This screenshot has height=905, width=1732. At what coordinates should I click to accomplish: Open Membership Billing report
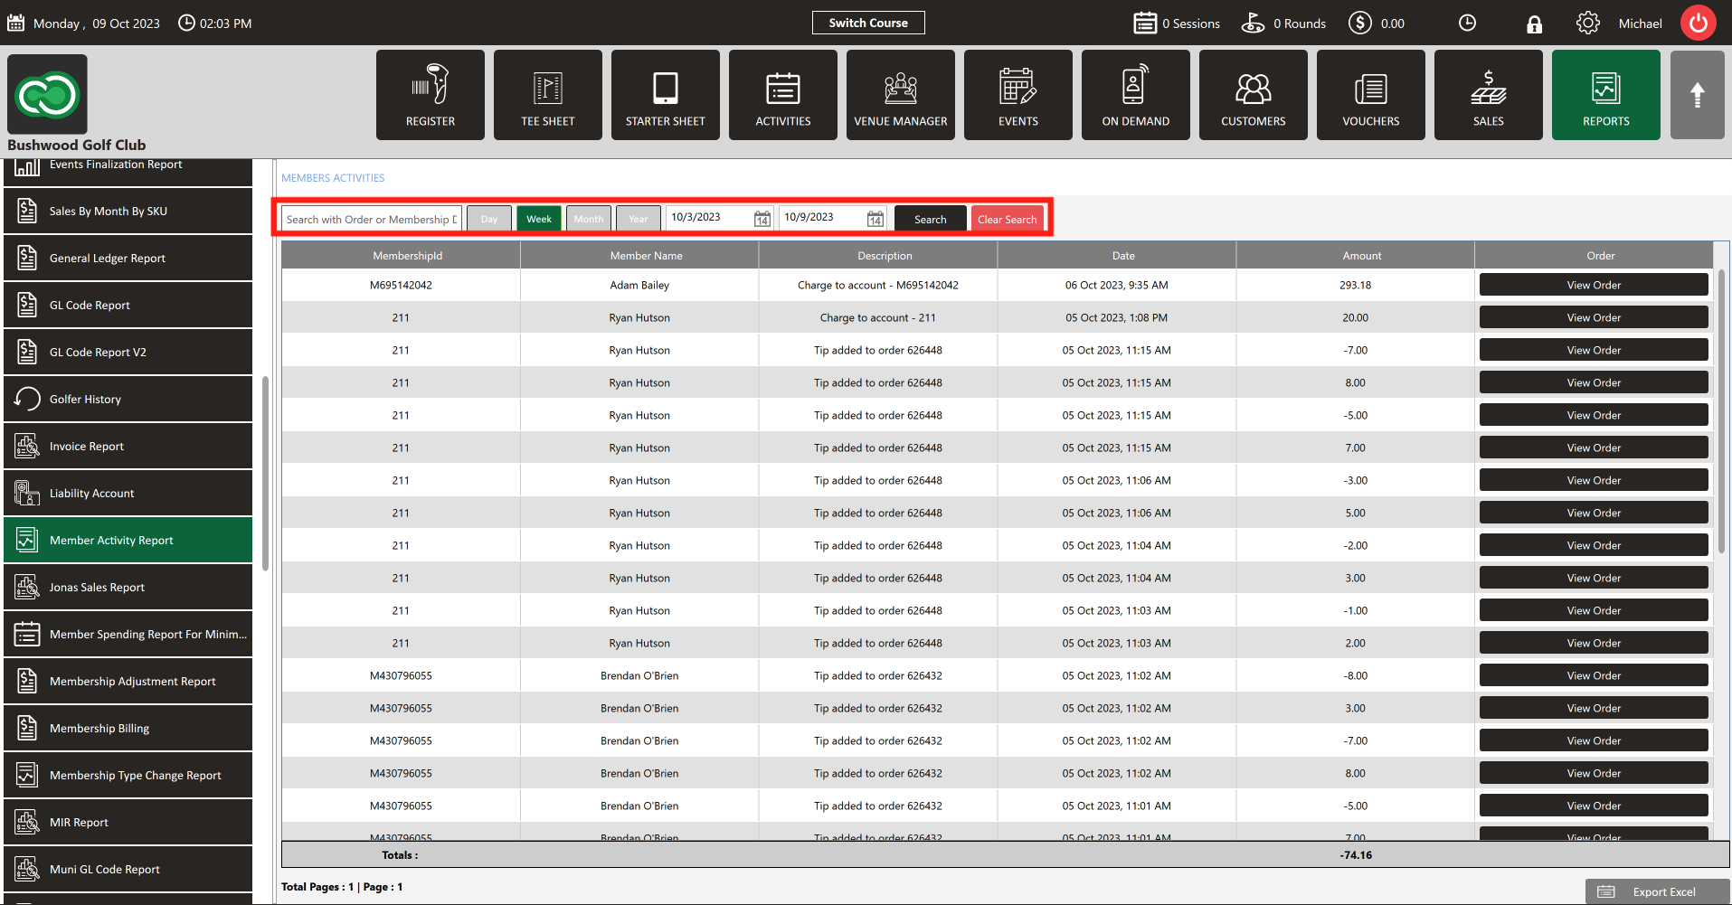point(128,728)
